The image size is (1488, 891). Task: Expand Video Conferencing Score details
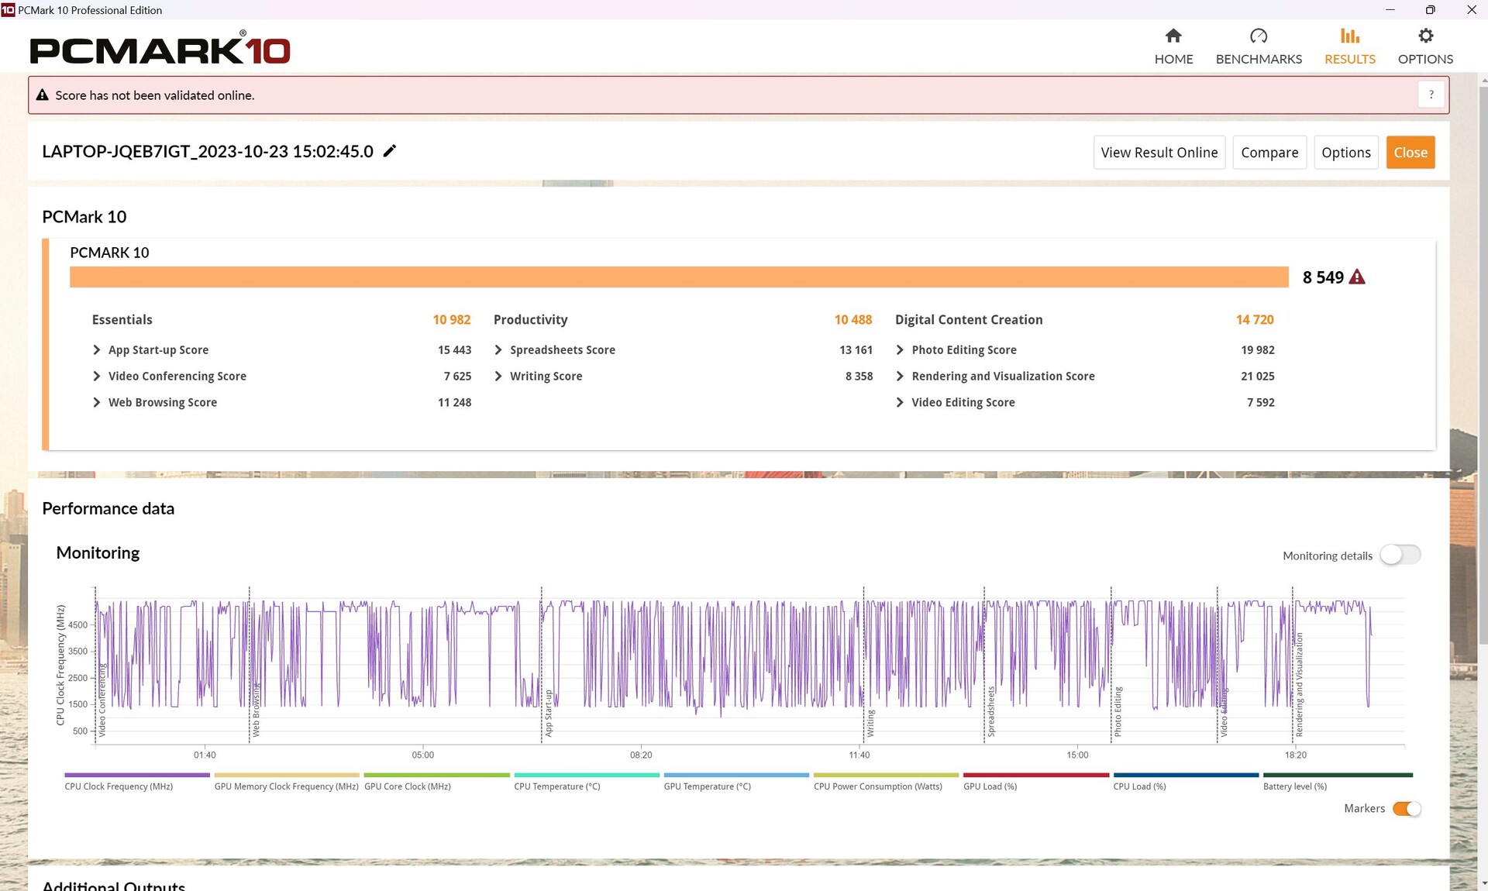point(97,377)
